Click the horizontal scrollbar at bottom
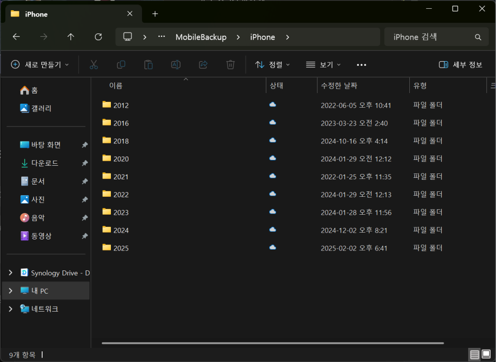496x362 pixels. (273, 343)
